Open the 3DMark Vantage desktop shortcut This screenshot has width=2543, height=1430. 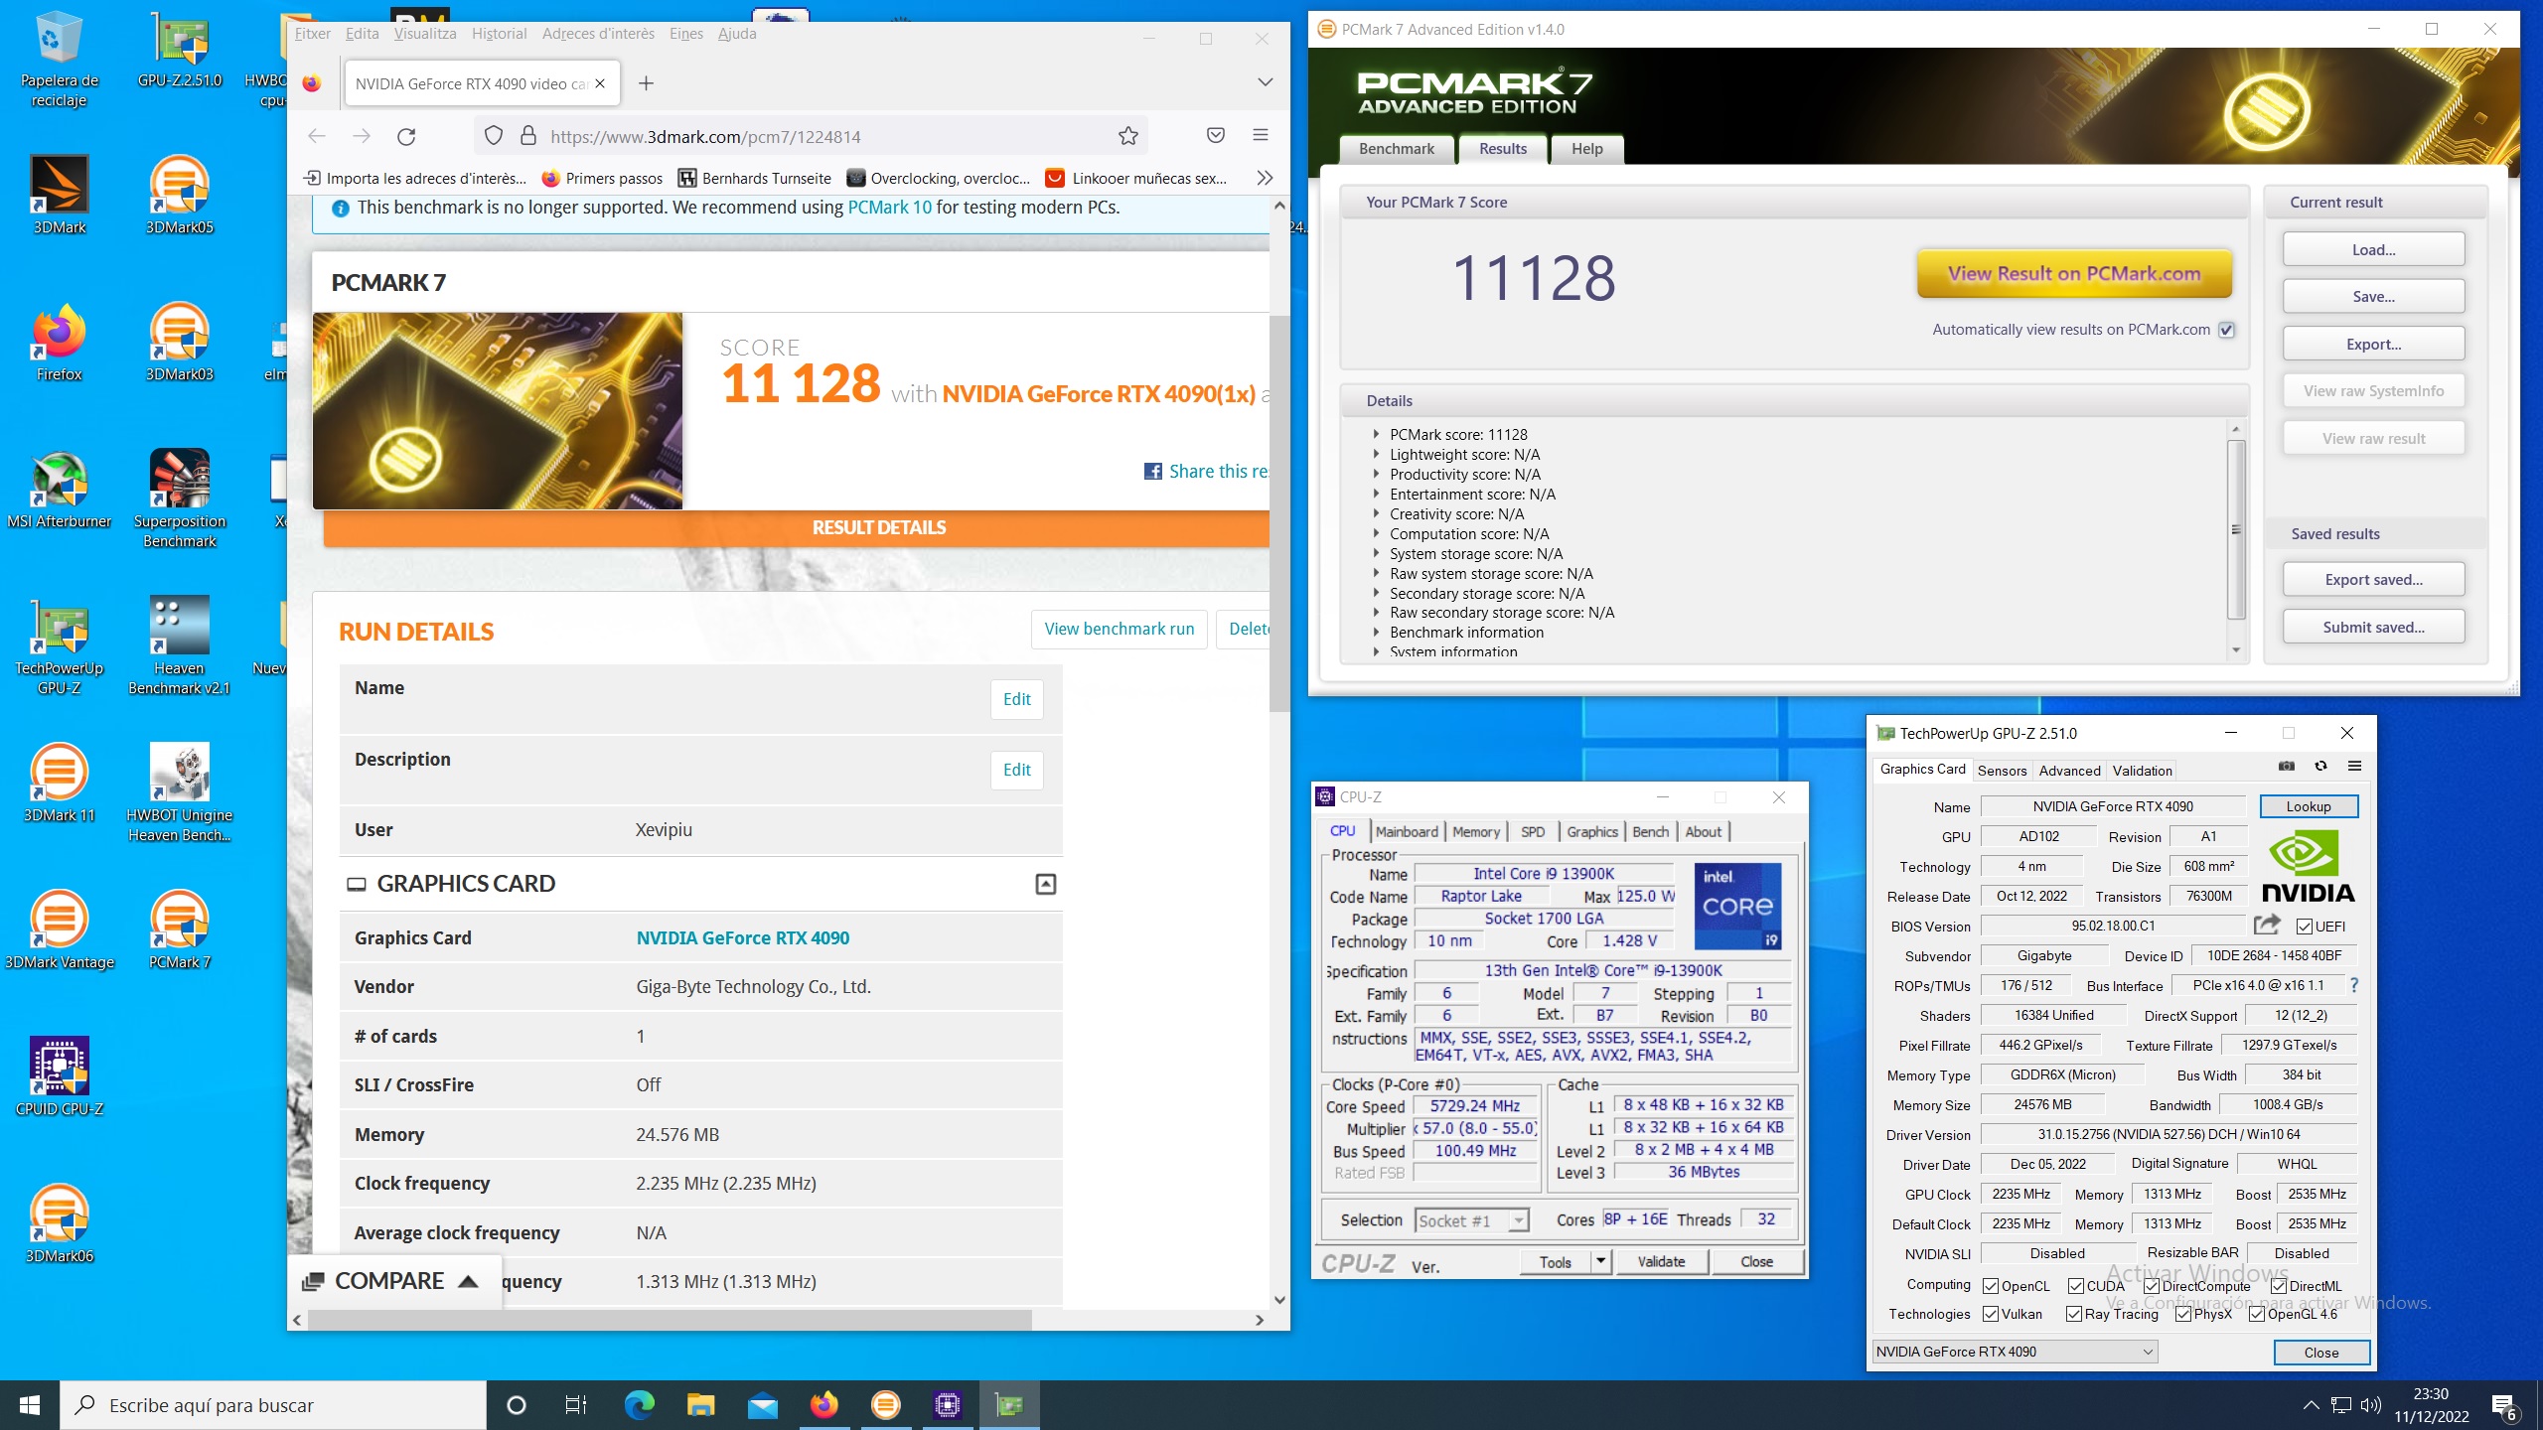(x=60, y=930)
